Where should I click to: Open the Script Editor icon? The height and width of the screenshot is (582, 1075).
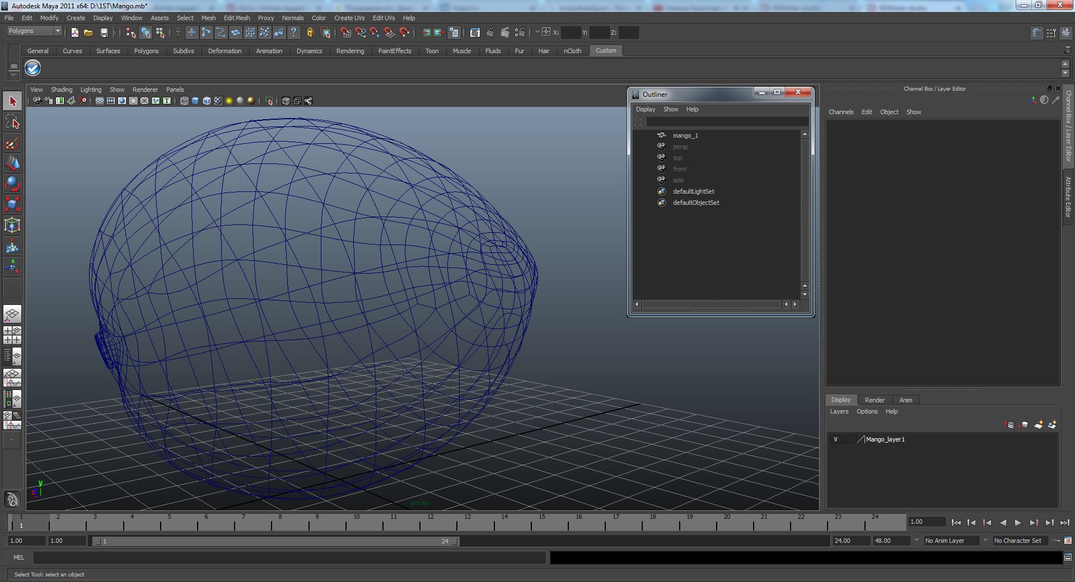[1068, 557]
